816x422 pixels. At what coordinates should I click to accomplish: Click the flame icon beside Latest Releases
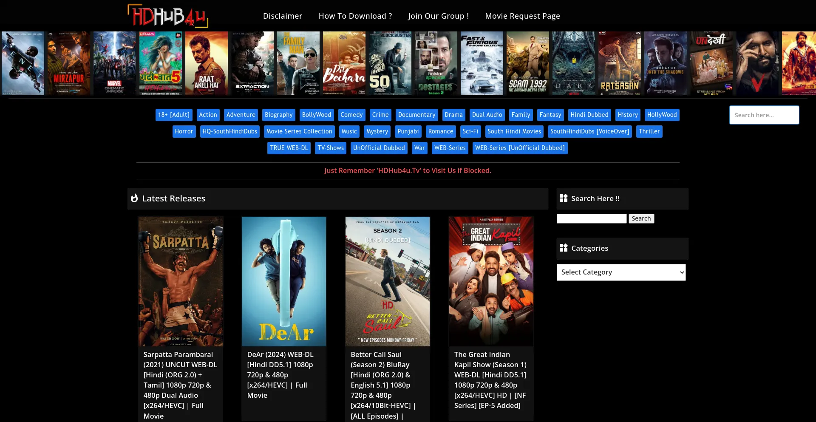(134, 198)
